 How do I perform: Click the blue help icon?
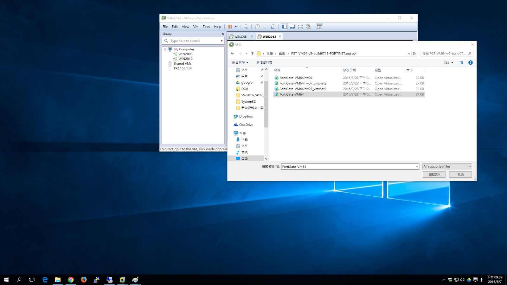click(471, 62)
